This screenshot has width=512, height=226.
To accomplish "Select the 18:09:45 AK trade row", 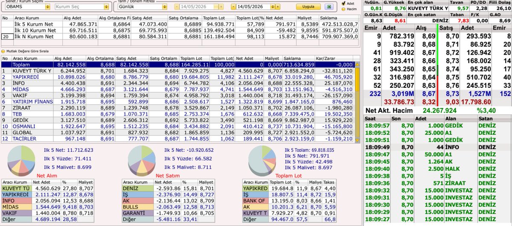I will [437, 161].
